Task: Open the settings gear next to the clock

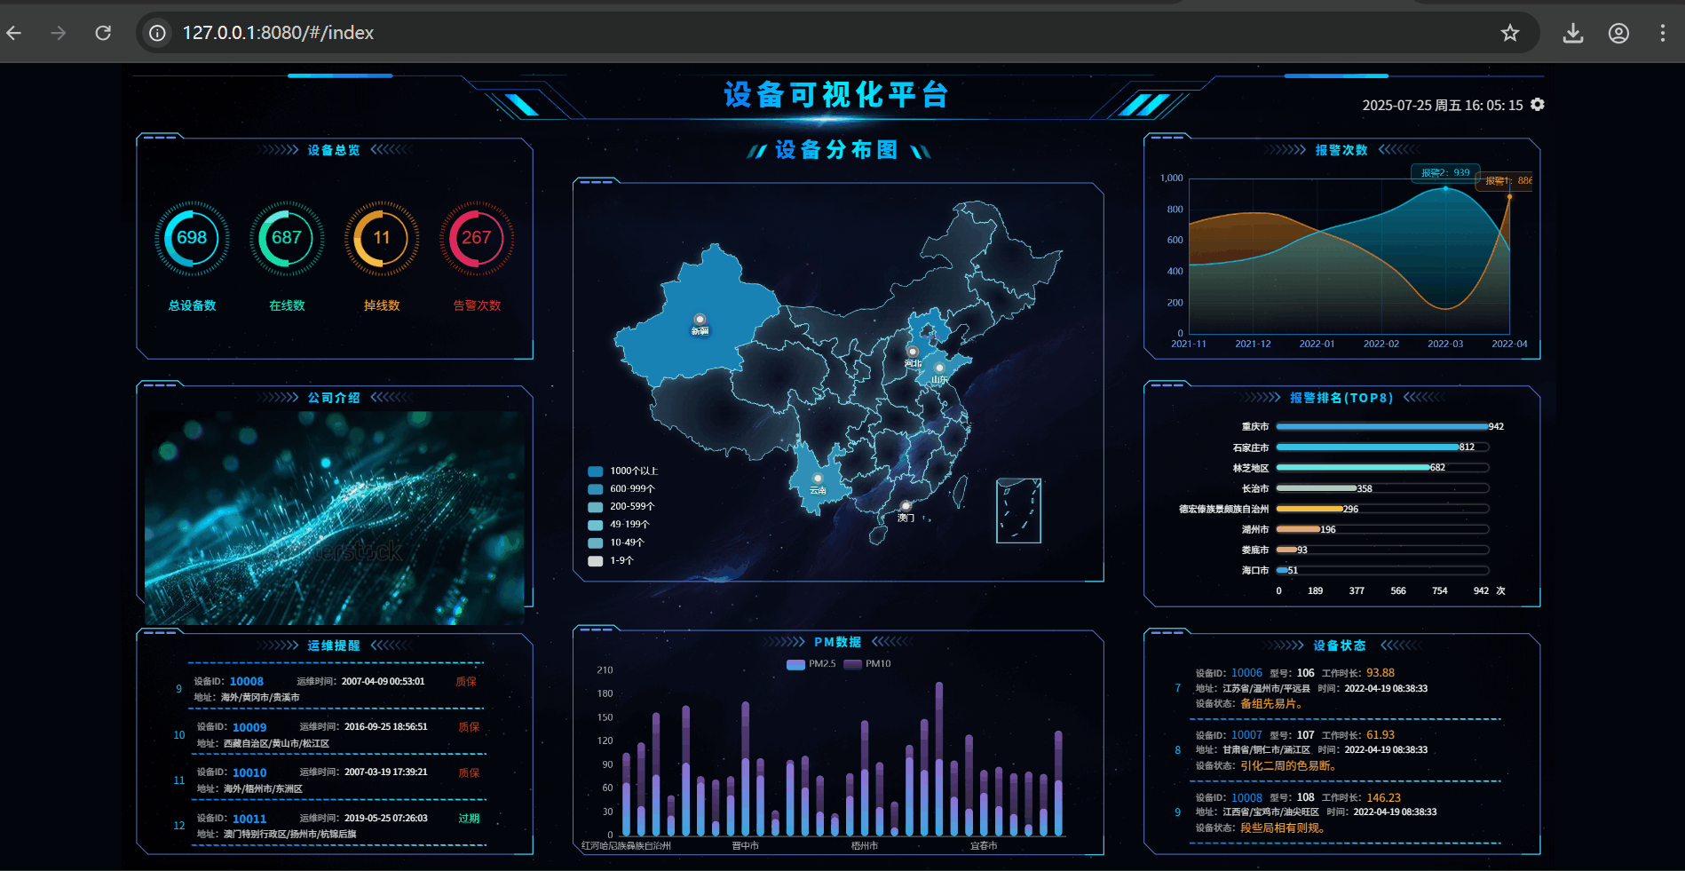Action: tap(1538, 105)
